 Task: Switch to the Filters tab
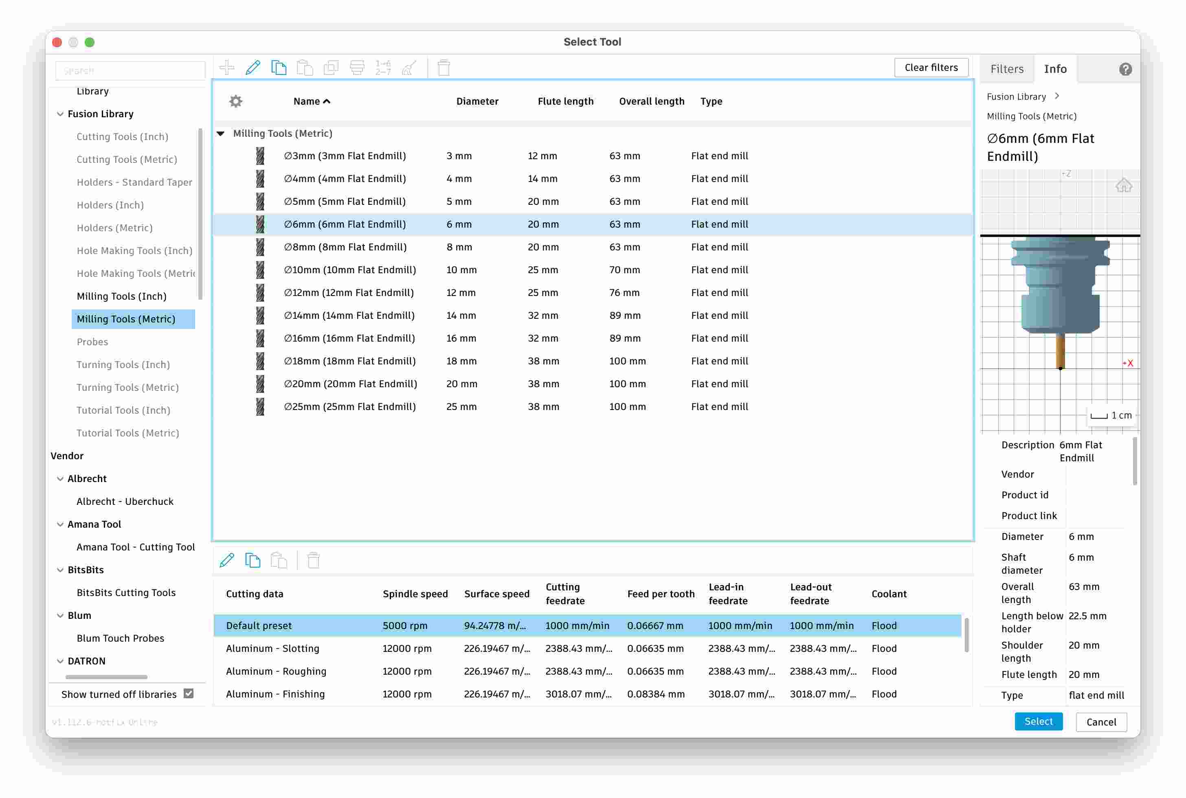click(x=1007, y=69)
